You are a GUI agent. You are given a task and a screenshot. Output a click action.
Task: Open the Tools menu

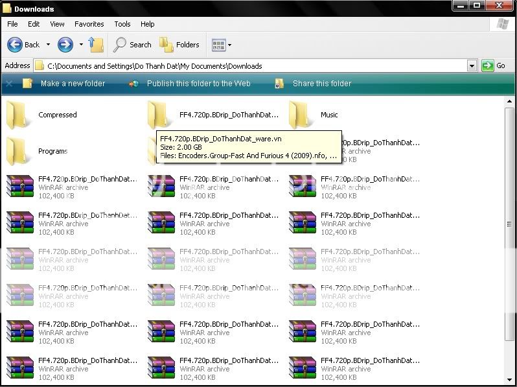point(122,24)
